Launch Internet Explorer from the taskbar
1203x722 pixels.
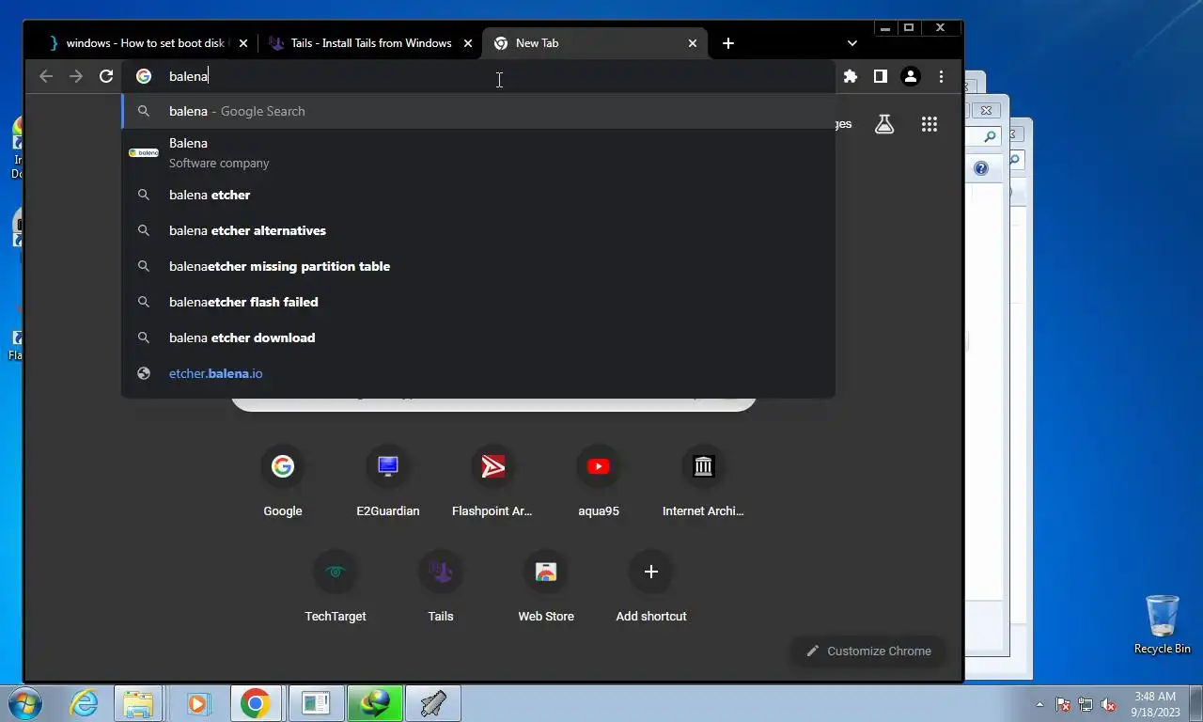(84, 703)
